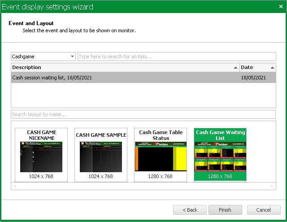Click the 'Search layout by name' field

click(143, 114)
